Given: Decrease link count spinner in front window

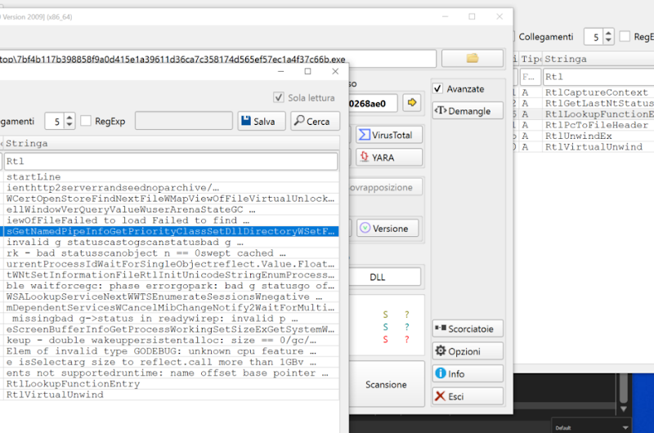Looking at the screenshot, I should (x=69, y=125).
